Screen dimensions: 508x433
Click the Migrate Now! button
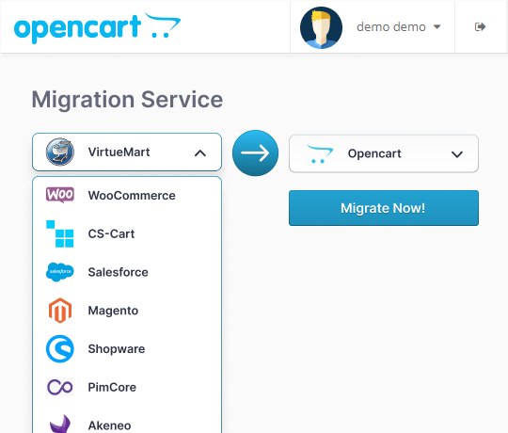384,208
